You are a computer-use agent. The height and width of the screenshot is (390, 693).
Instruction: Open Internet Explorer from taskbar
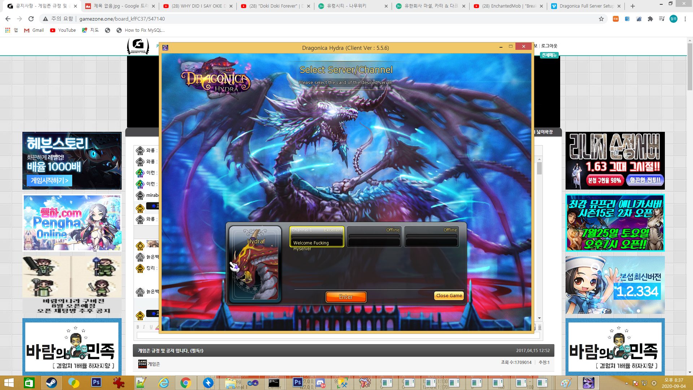coord(164,383)
